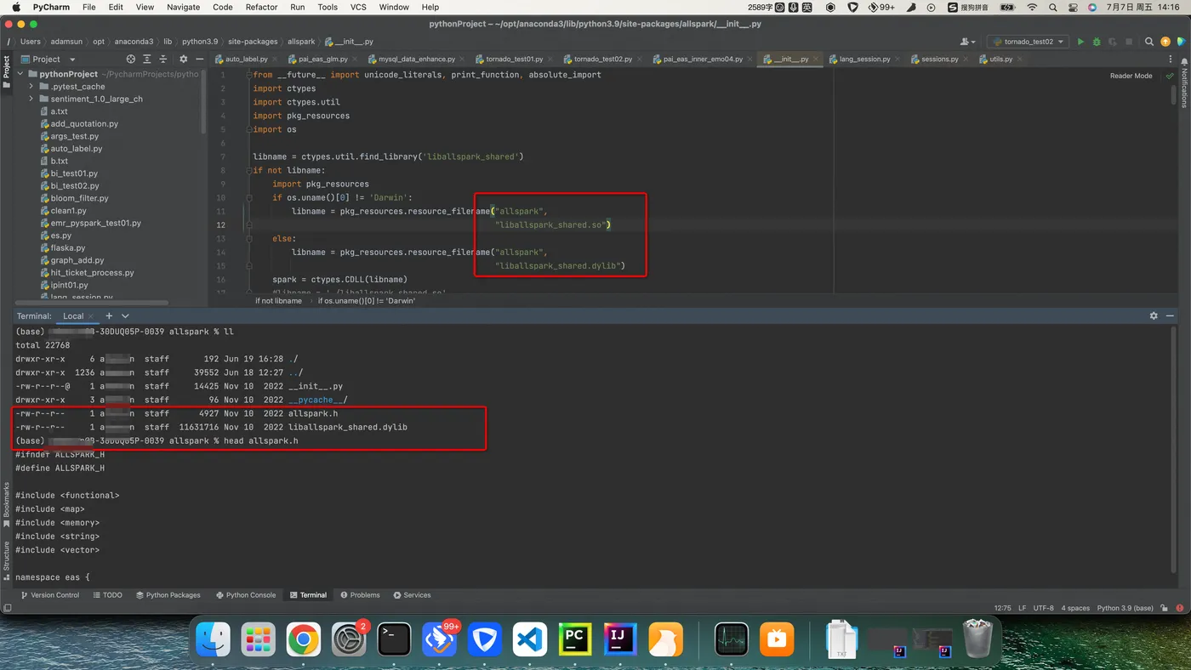1191x670 pixels.
Task: Open the Navigate menu
Action: (x=183, y=7)
